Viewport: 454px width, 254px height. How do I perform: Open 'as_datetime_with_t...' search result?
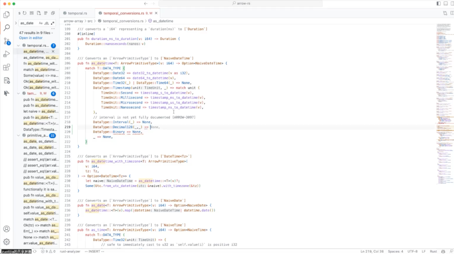pos(41,201)
